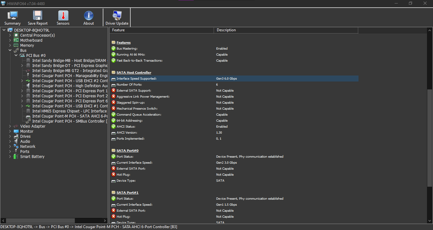Screen dimensions: 433x230
Task: Click the Features section heading
Action: [124, 42]
